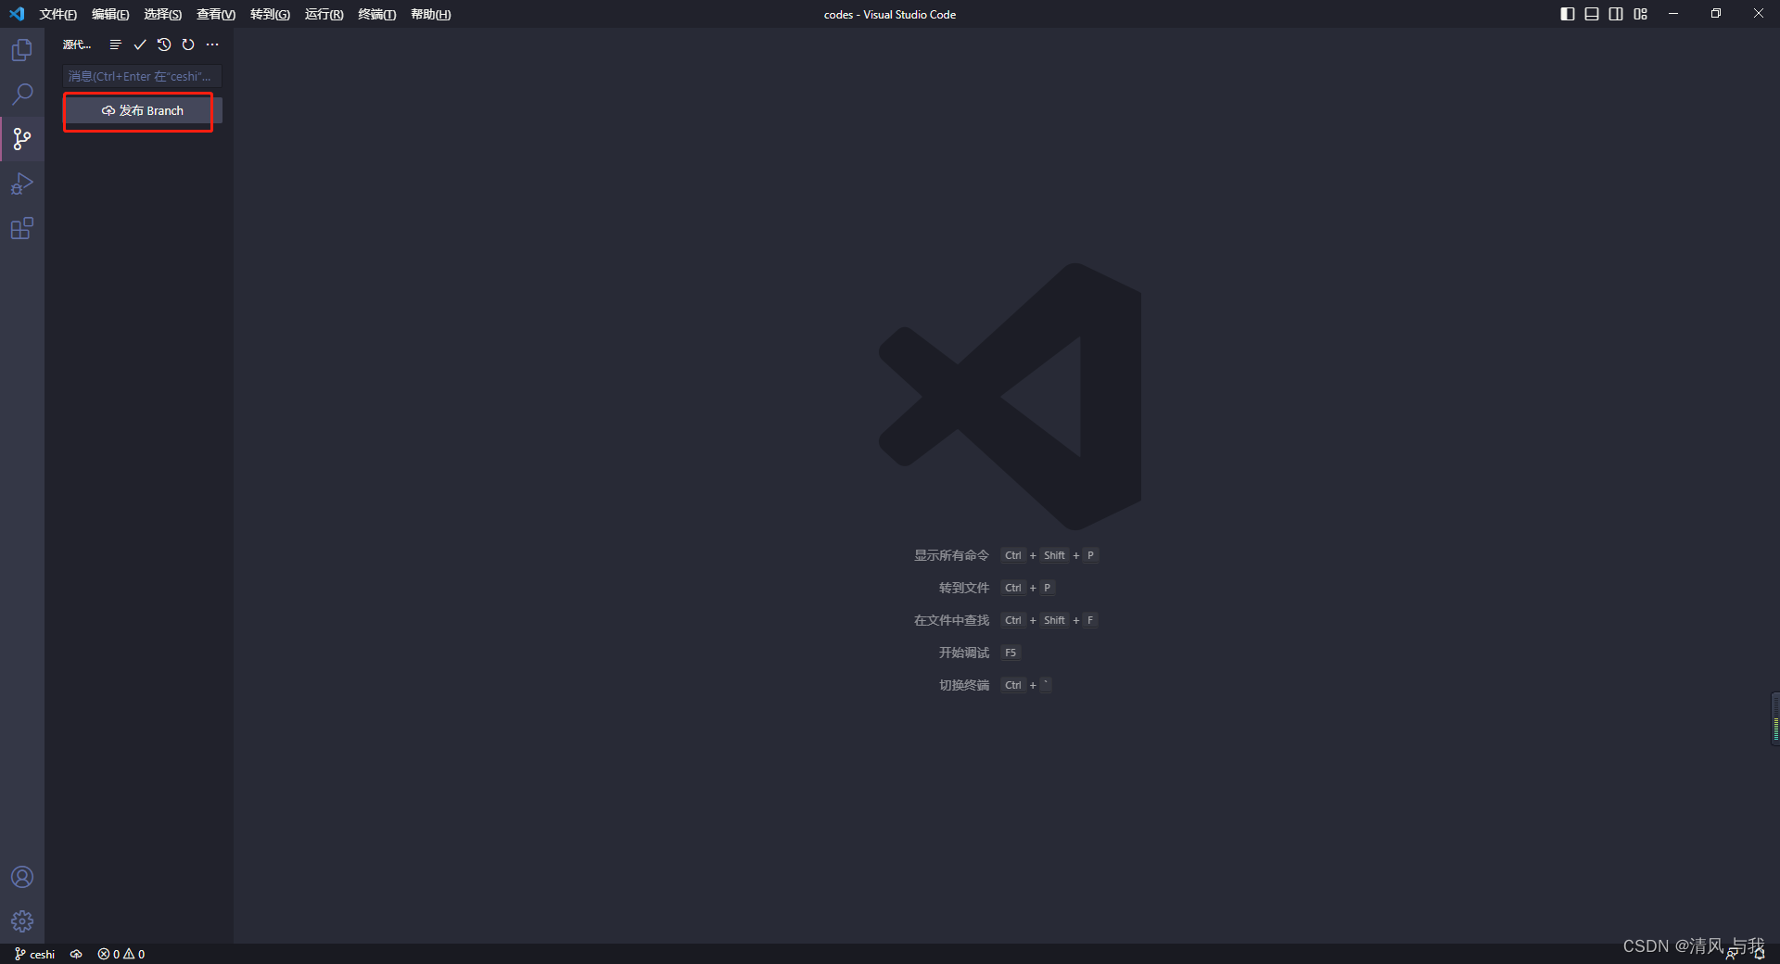Click the 在文件中查找 hint text
1780x964 pixels.
point(951,620)
